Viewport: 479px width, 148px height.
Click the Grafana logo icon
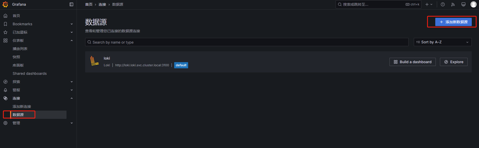[x=5, y=4]
